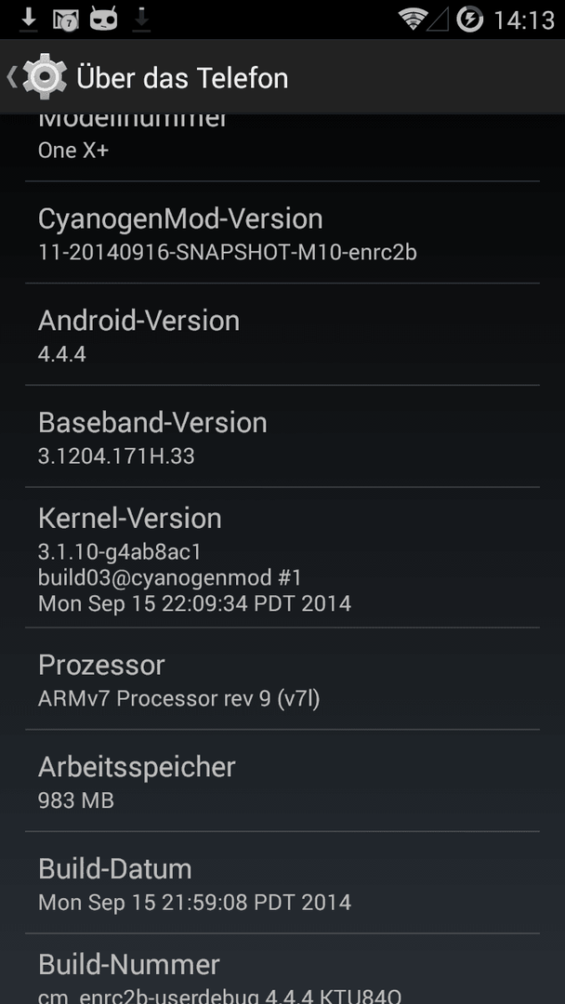Tap the Build-Datum entry
The height and width of the screenshot is (1004, 565).
(282, 882)
